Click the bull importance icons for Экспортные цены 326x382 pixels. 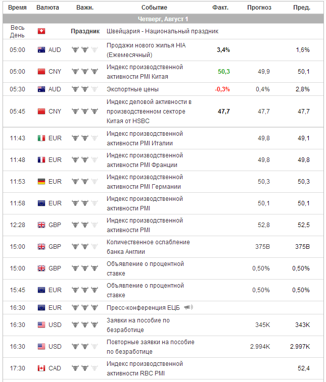(84, 89)
